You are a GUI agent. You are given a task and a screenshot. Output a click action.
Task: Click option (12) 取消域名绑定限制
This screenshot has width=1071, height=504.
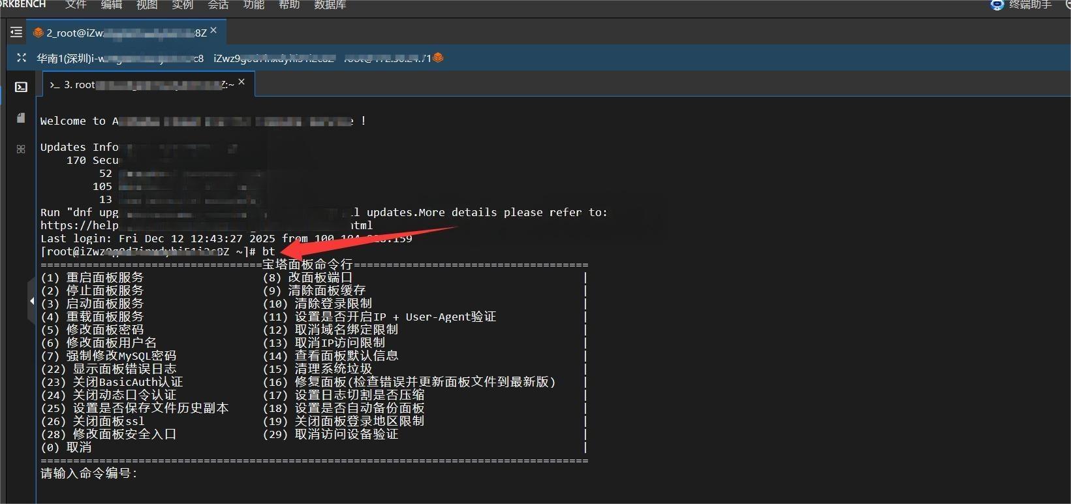pyautogui.click(x=330, y=330)
